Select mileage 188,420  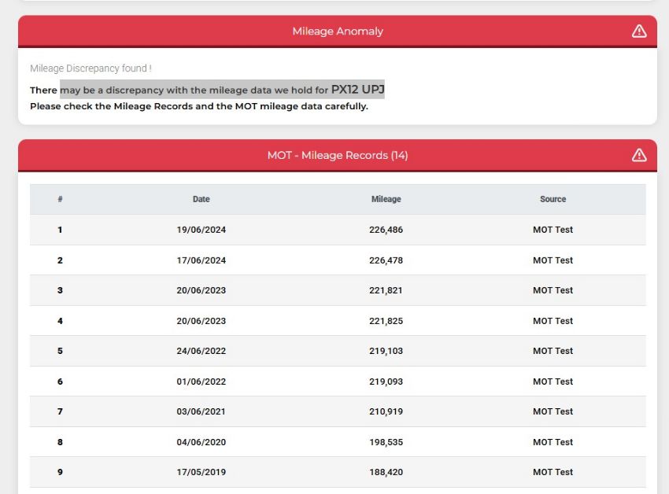click(386, 472)
